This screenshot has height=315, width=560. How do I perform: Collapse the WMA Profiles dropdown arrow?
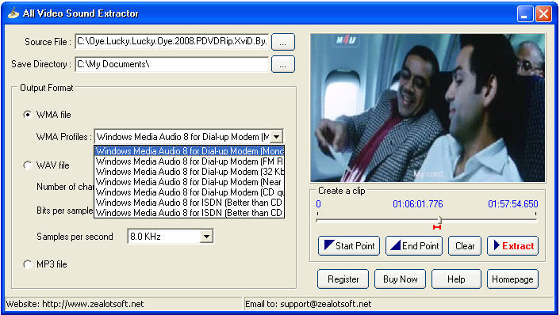coord(276,137)
